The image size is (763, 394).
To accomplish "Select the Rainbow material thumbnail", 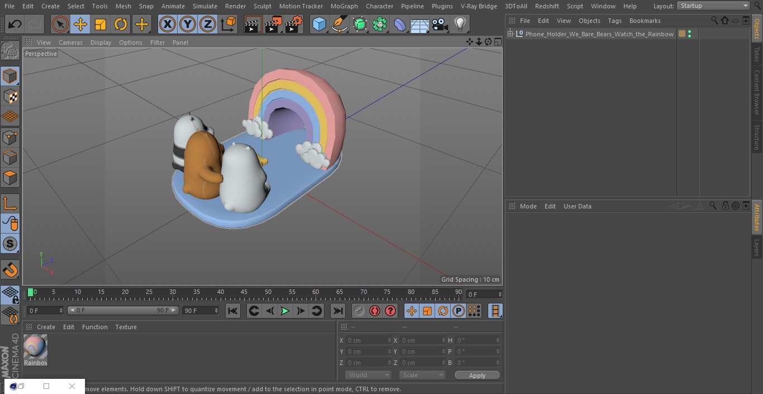I will (x=35, y=346).
